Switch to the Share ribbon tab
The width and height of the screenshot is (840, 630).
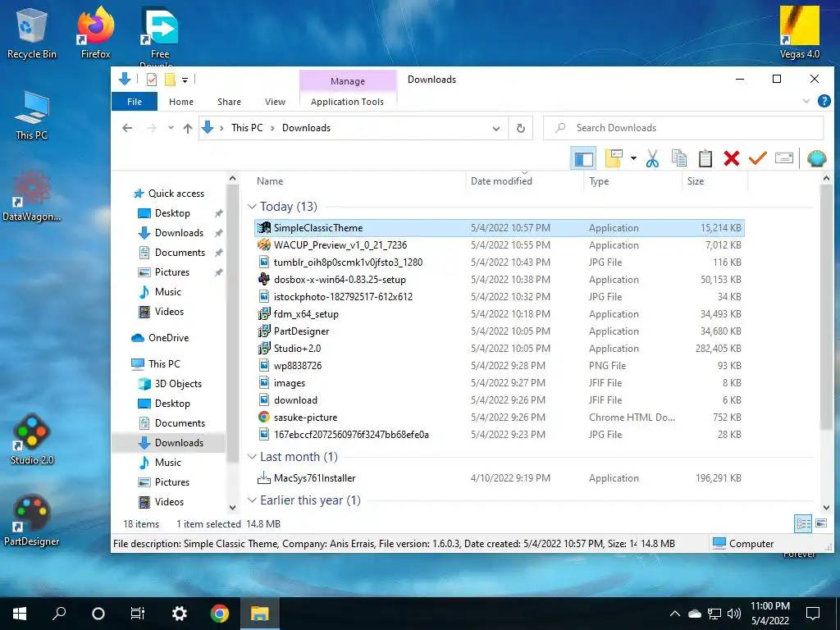[229, 102]
